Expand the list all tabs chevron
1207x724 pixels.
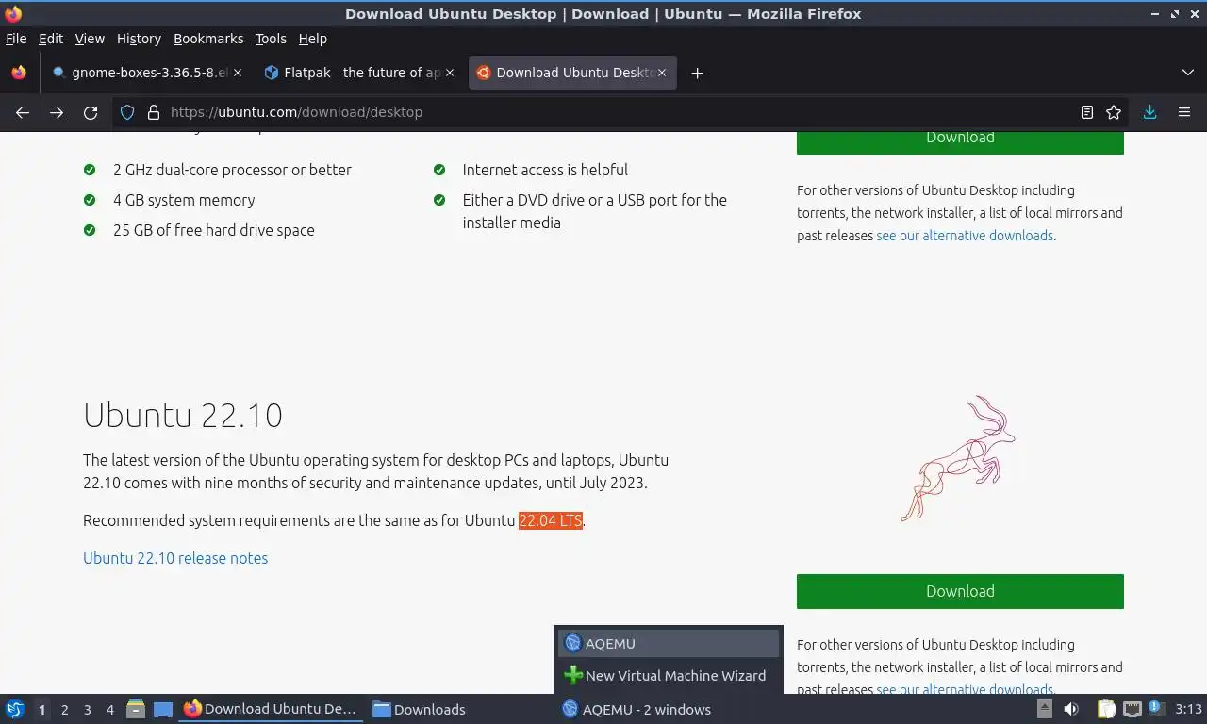(1187, 73)
